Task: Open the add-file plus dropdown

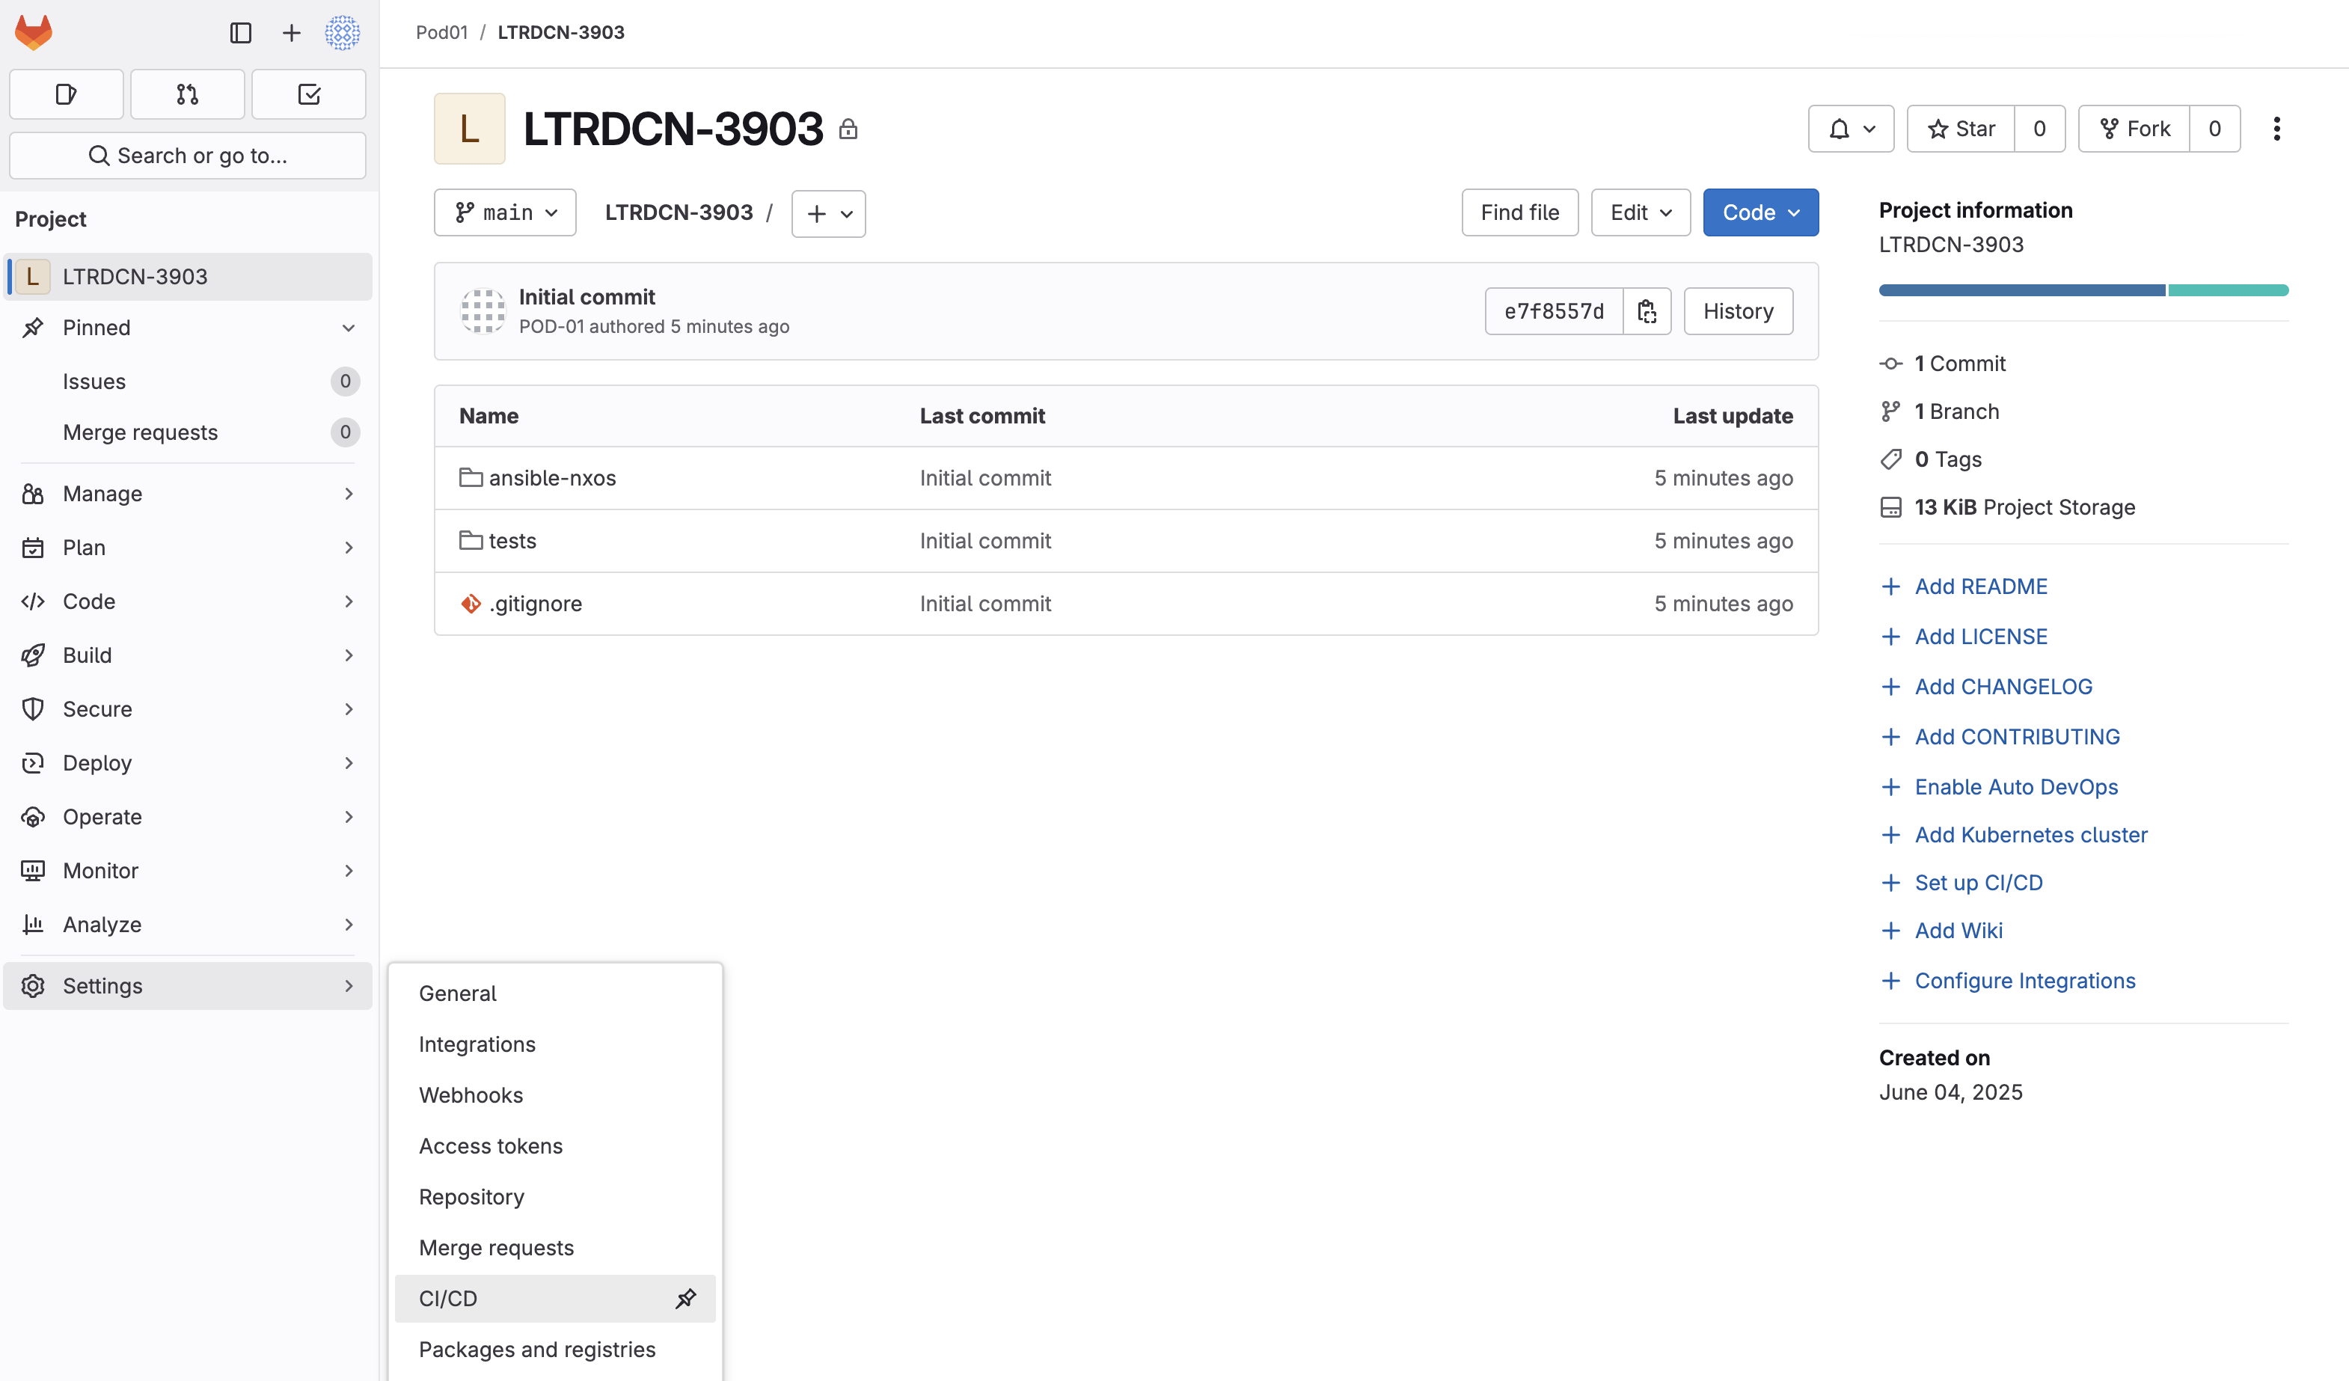Action: coord(829,213)
